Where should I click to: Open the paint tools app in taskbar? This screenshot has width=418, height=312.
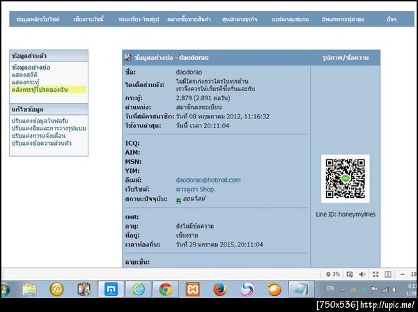pyautogui.click(x=84, y=289)
